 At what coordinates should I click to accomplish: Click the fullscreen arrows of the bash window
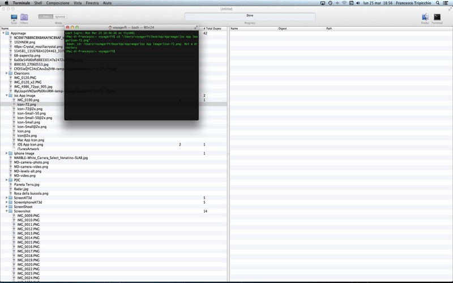(196, 27)
